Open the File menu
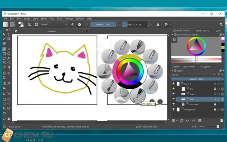This screenshot has height=142, width=227. (x=5, y=19)
